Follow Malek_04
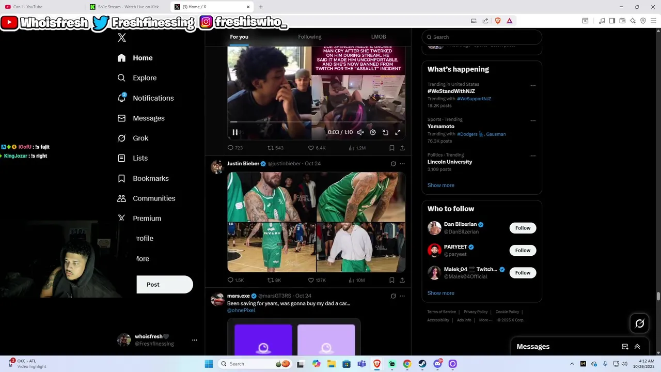Image resolution: width=661 pixels, height=372 pixels. pos(523,273)
